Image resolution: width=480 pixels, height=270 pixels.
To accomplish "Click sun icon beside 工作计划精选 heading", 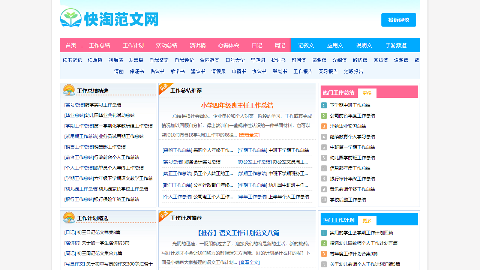I will point(69,217).
